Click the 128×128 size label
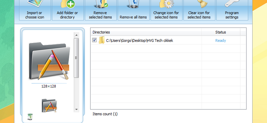The width and height of the screenshot is (267, 123). [49, 86]
